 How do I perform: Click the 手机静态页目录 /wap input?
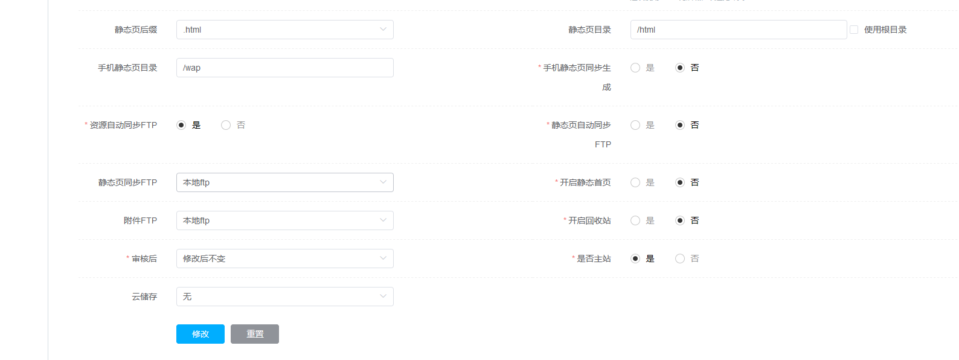[x=284, y=68]
